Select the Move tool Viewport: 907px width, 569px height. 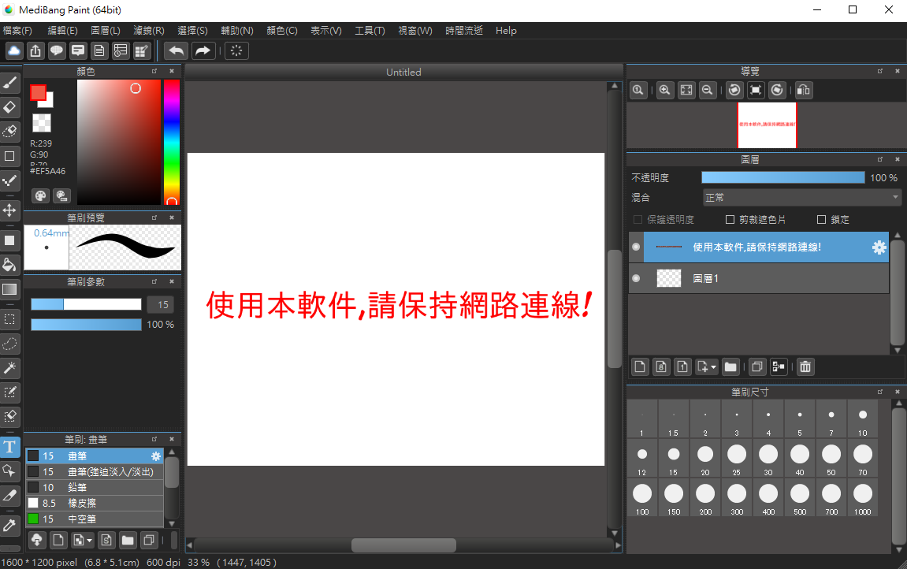click(10, 210)
